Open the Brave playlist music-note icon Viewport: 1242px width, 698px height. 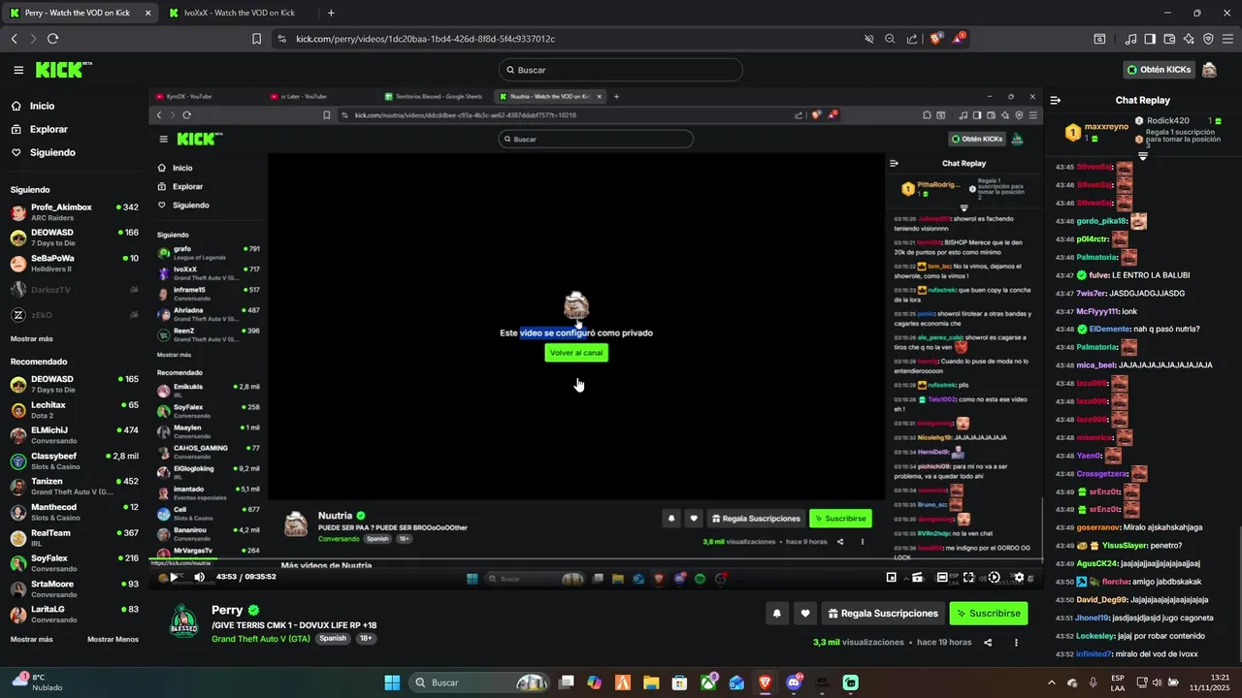click(1130, 39)
